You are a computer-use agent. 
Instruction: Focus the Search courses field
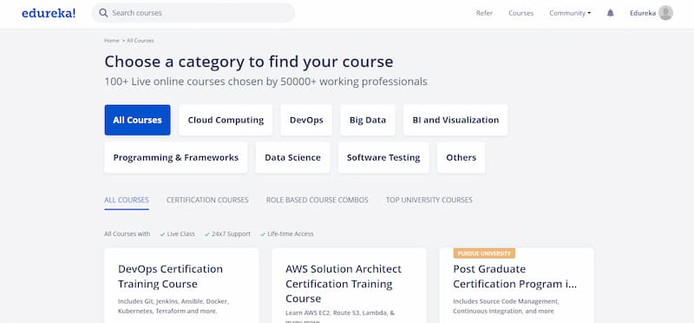click(x=193, y=13)
